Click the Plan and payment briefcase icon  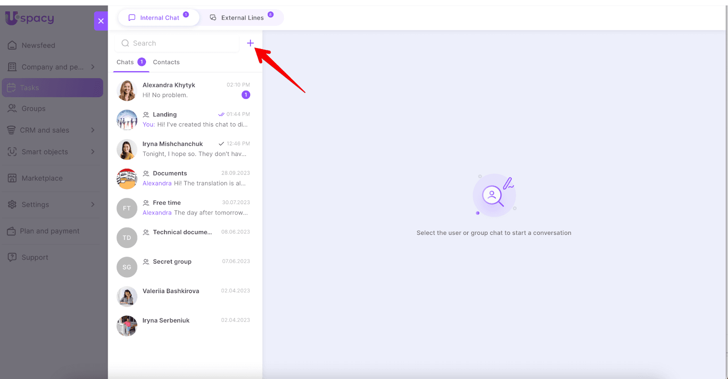click(11, 231)
